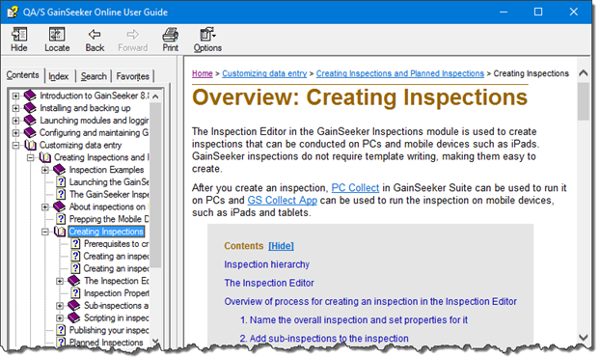Click the help app icon in title bar
This screenshot has height=358, width=600.
(x=13, y=12)
